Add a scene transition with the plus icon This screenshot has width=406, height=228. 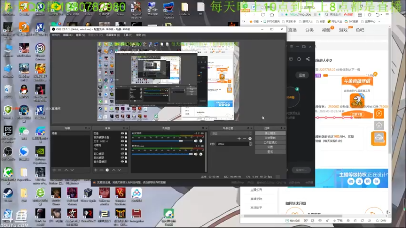(x=239, y=139)
